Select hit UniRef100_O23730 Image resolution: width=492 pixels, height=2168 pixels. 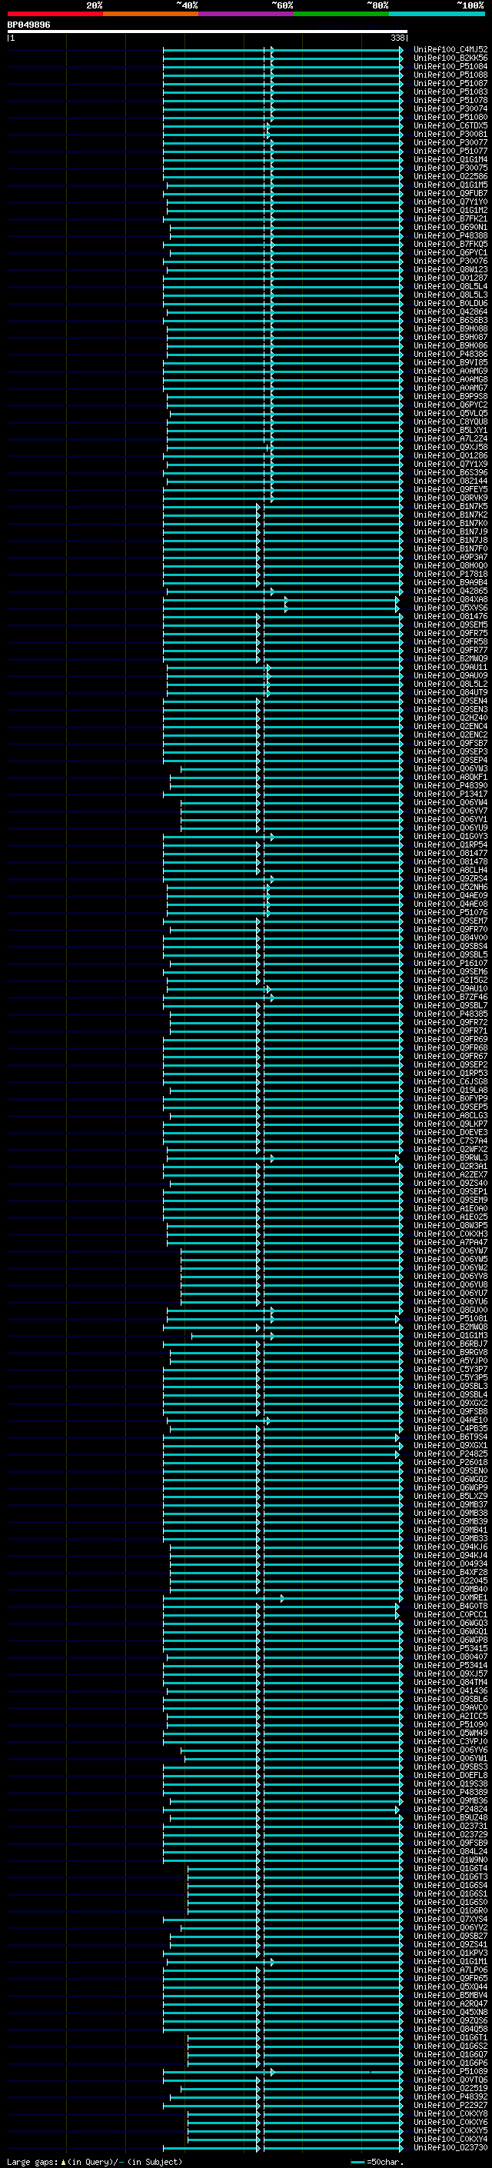450,2148
